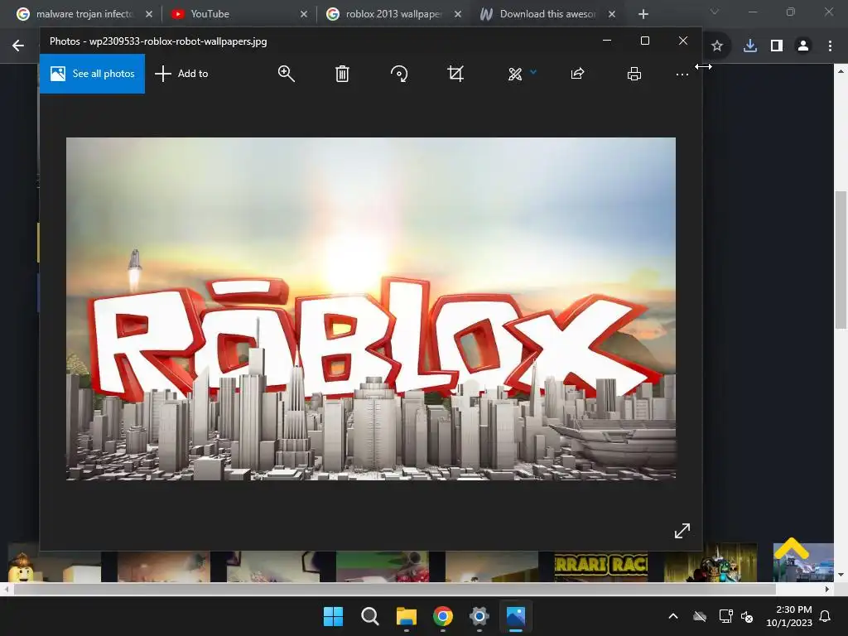Click Photos app taskbar icon
This screenshot has height=636, width=848.
(x=516, y=616)
